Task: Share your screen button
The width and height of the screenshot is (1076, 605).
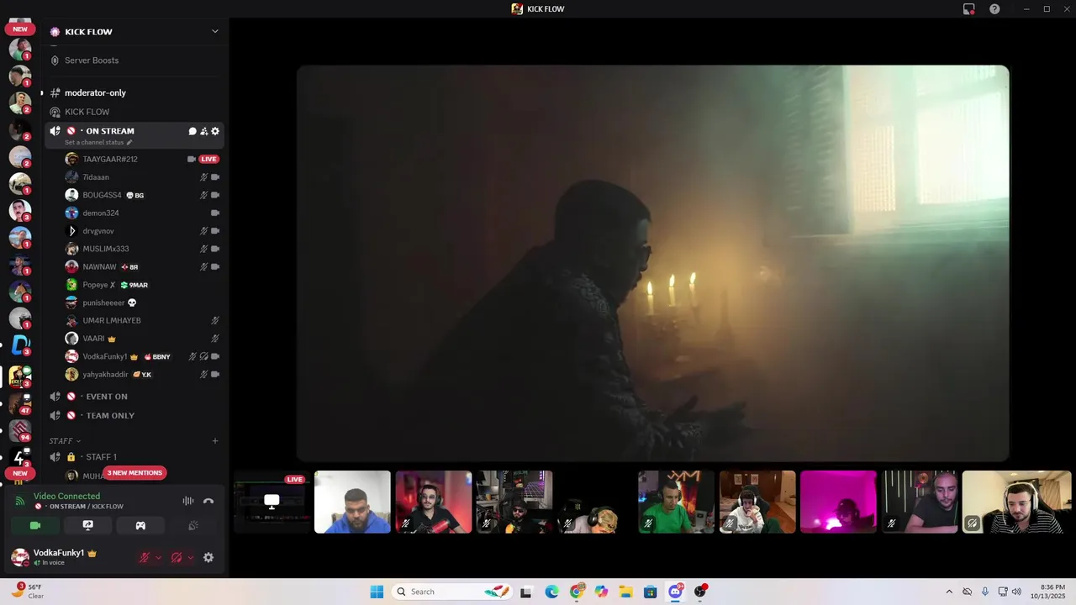Action: point(87,525)
